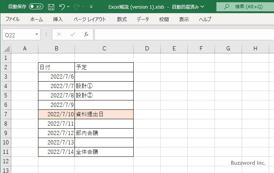This screenshot has height=173, width=274.
Task: Open the ヘルプ tab
Action: (x=205, y=19)
